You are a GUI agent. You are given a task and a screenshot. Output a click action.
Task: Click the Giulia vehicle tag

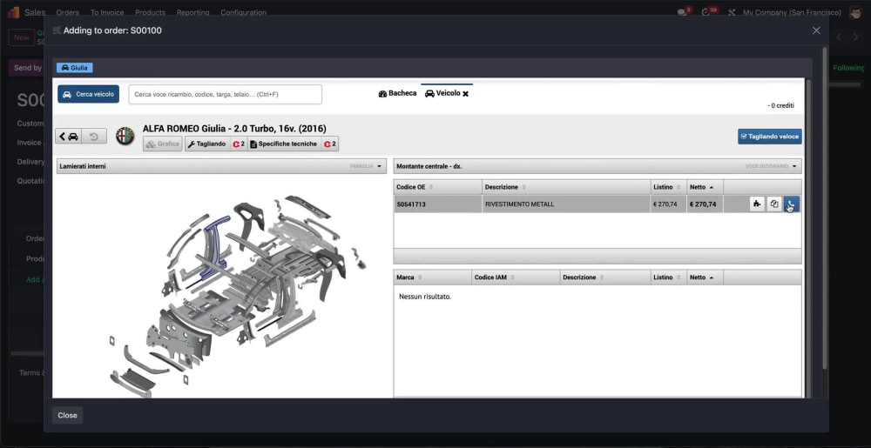(x=74, y=68)
